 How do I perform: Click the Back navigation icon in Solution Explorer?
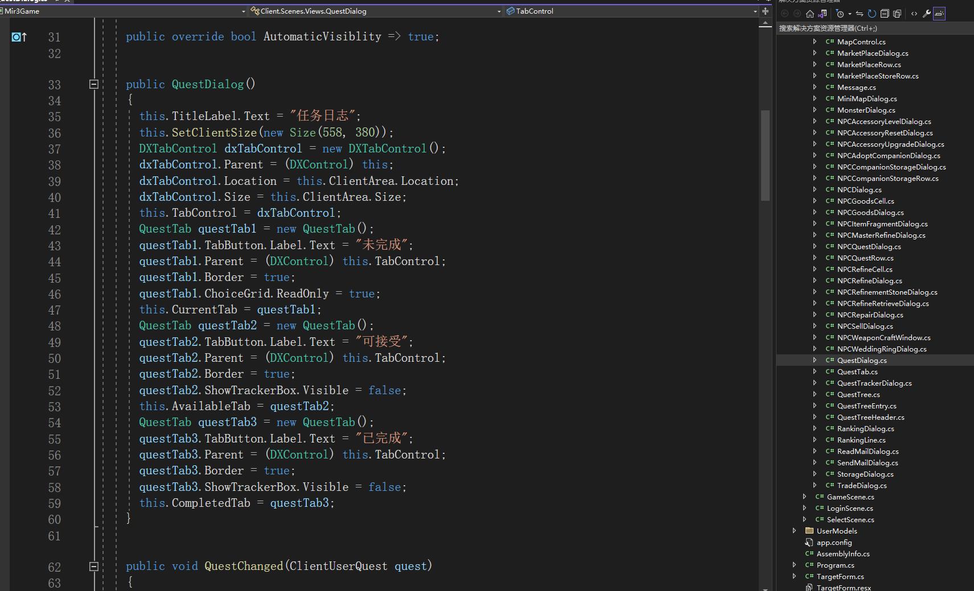point(784,14)
